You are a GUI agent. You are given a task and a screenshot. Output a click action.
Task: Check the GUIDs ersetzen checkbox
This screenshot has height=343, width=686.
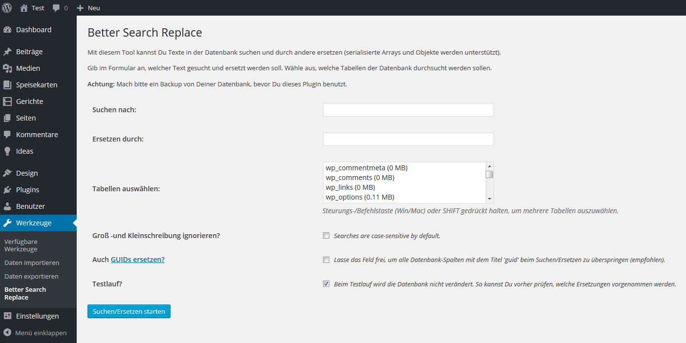click(326, 260)
